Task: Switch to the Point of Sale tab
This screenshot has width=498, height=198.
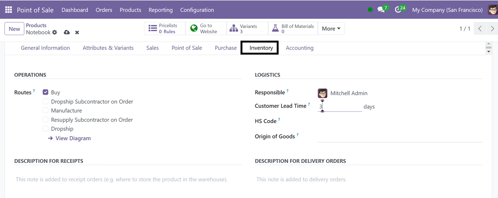Action: pos(187,48)
